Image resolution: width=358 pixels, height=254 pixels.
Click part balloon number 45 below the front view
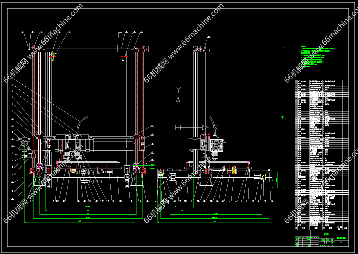pos(148,201)
